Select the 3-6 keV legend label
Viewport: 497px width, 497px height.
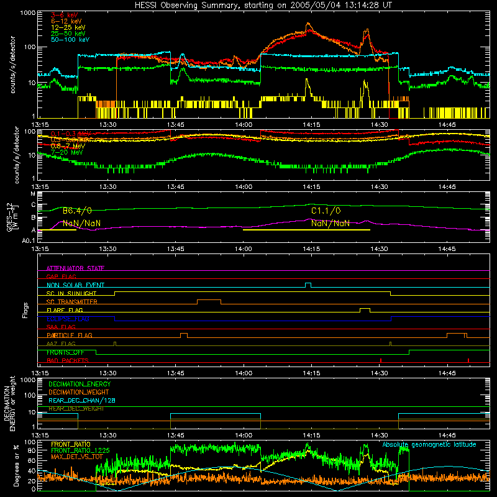pos(65,15)
